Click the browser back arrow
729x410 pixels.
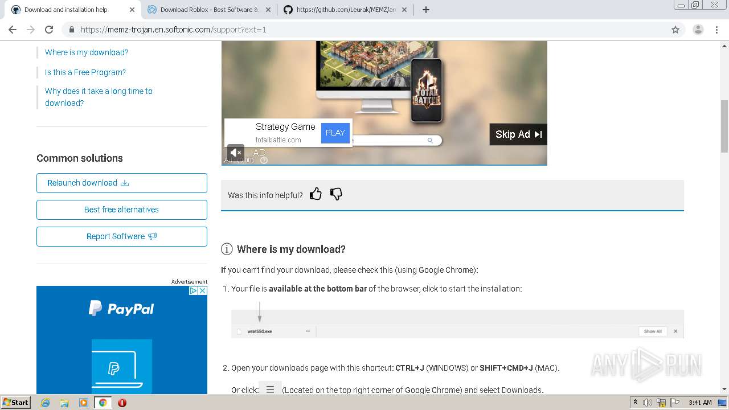[x=13, y=30]
